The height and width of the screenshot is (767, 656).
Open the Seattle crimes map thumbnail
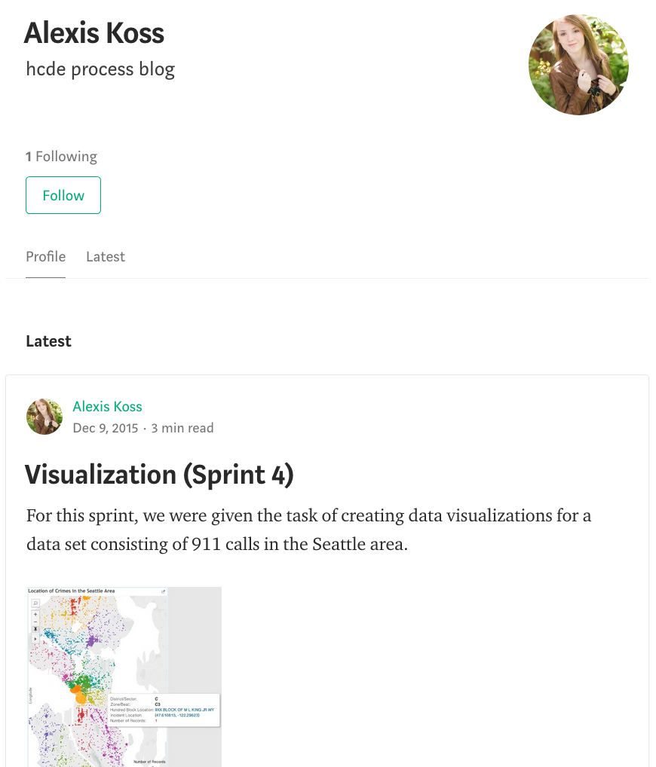[x=124, y=677]
